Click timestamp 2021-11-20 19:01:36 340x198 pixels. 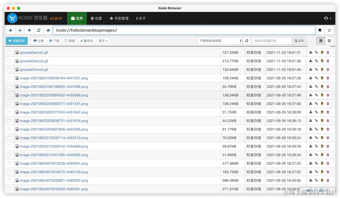click(x=284, y=61)
